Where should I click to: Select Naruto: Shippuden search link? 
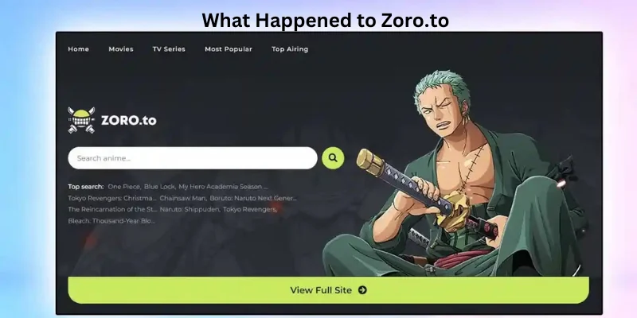pos(190,210)
